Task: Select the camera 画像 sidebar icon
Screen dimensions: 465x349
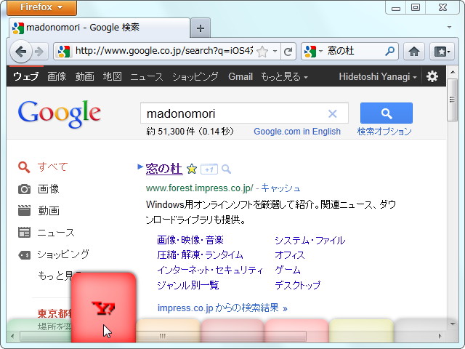Action: [x=24, y=189]
